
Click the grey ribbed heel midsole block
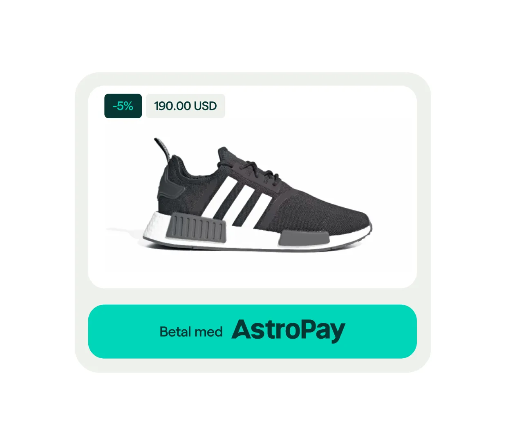(x=196, y=228)
